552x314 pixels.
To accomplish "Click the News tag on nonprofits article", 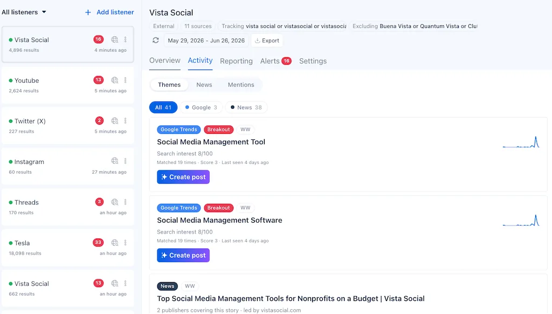I will [167, 286].
